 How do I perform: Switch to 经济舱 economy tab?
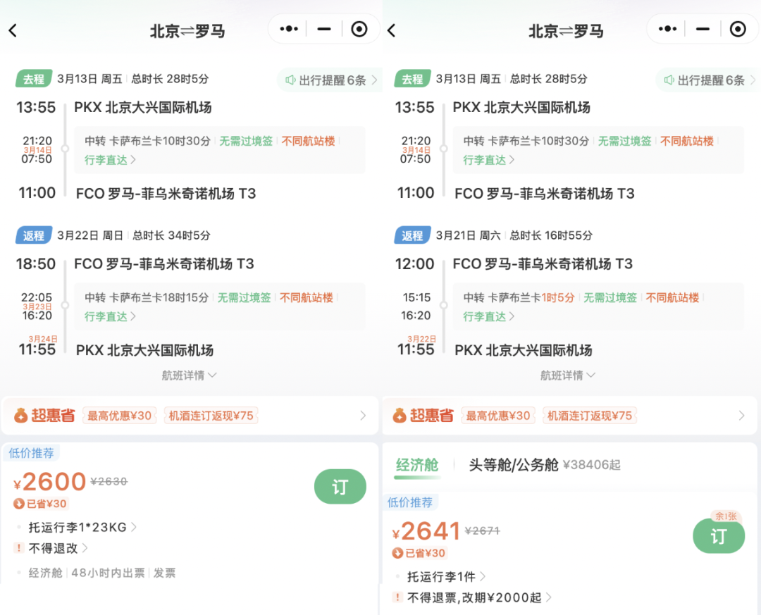[417, 465]
